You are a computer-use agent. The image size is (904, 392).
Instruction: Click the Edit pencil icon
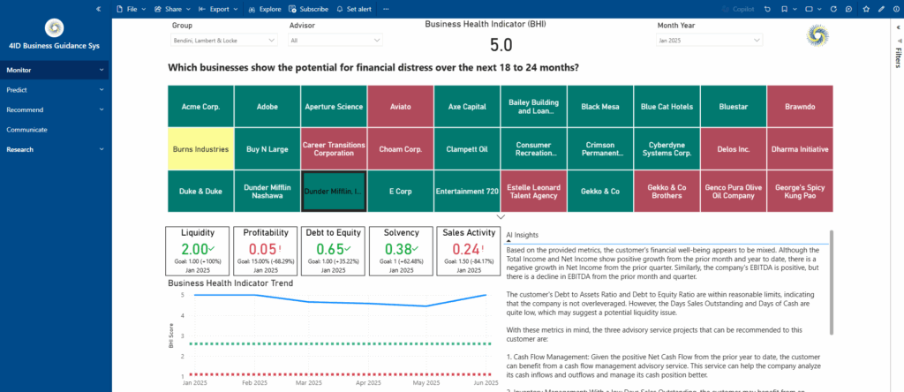tap(881, 9)
